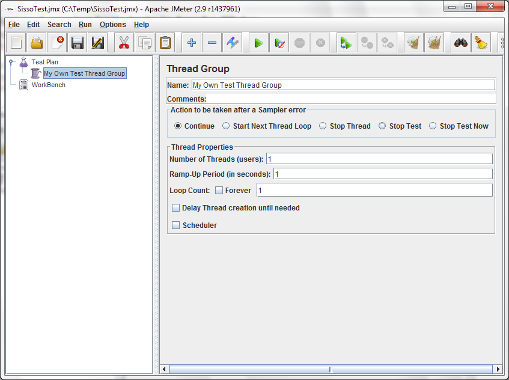Collapse the Test Plan tree node handle
The width and height of the screenshot is (509, 380).
tap(11, 62)
